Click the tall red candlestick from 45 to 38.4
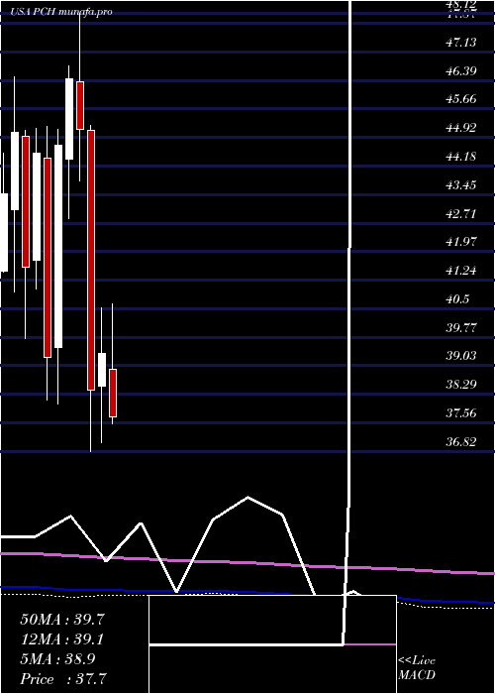Screen dimensions: 495x694 [91, 260]
